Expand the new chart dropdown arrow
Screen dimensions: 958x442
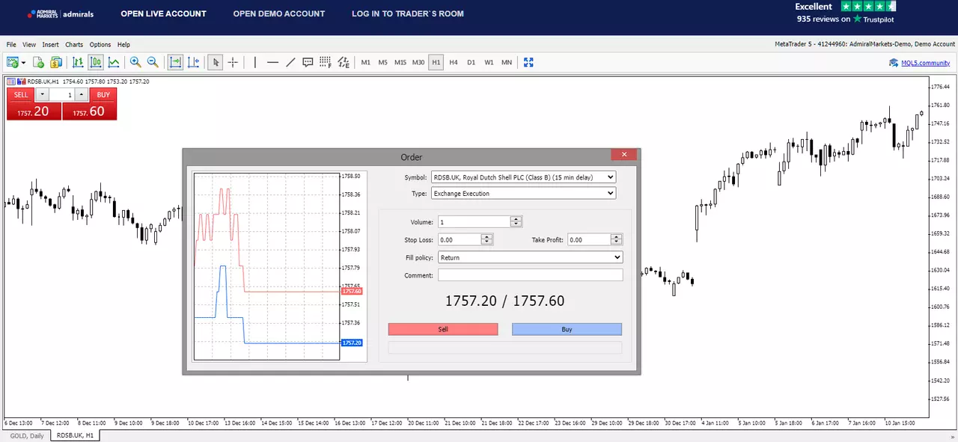(24, 63)
